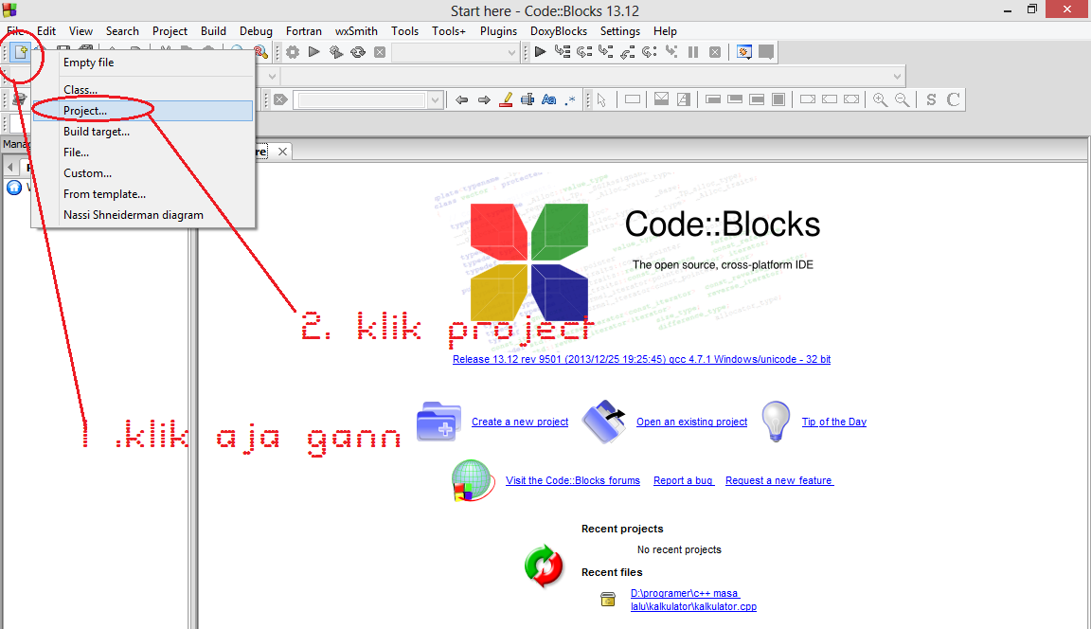Screen dimensions: 1091x629
Task: Click Open an existing project link
Action: tap(691, 422)
